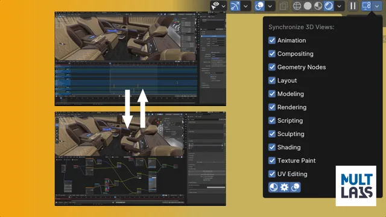Screen dimensions: 386x217
Task: Toggle overlays sync icon below the checkbox list
Action: 295,187
